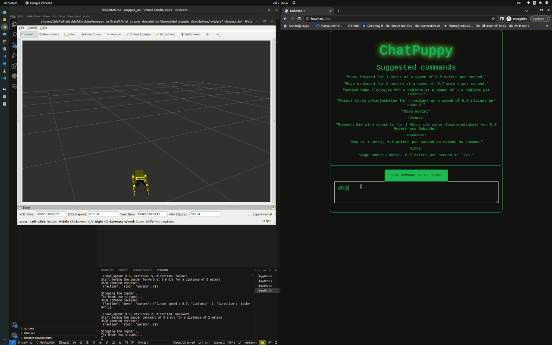Select the 2D Pose Estimate tool

coord(138,34)
